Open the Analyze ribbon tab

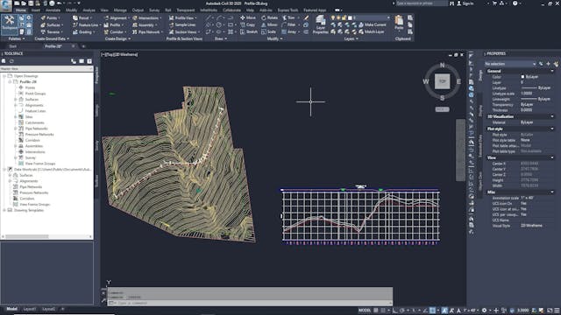point(89,10)
